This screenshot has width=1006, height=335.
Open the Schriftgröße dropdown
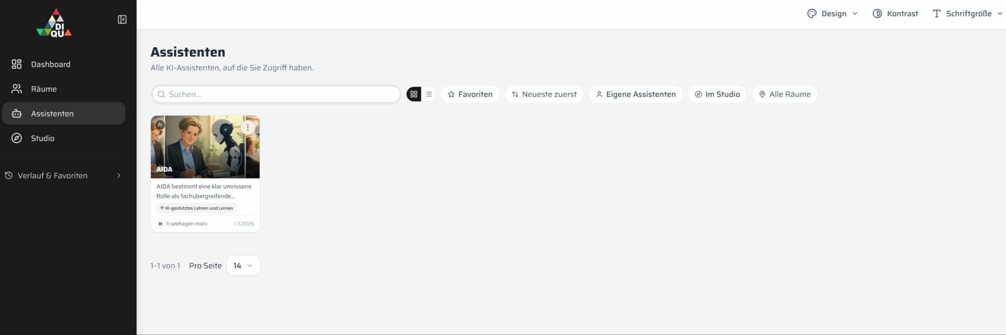click(x=967, y=14)
